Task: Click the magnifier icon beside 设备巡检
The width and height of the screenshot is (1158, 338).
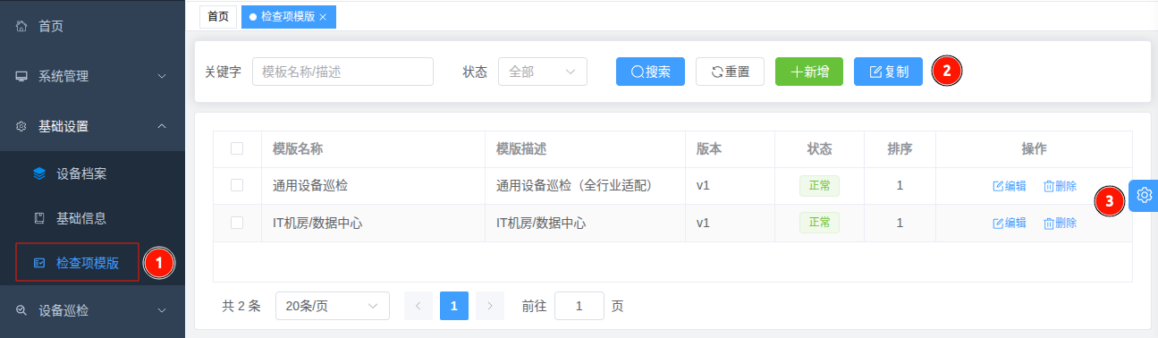Action: point(21,311)
